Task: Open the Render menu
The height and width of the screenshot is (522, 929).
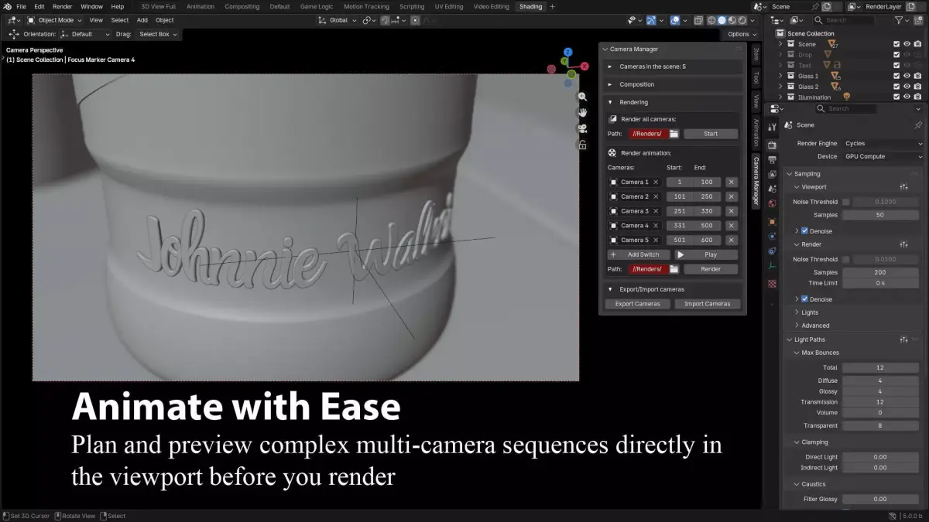Action: [x=63, y=6]
